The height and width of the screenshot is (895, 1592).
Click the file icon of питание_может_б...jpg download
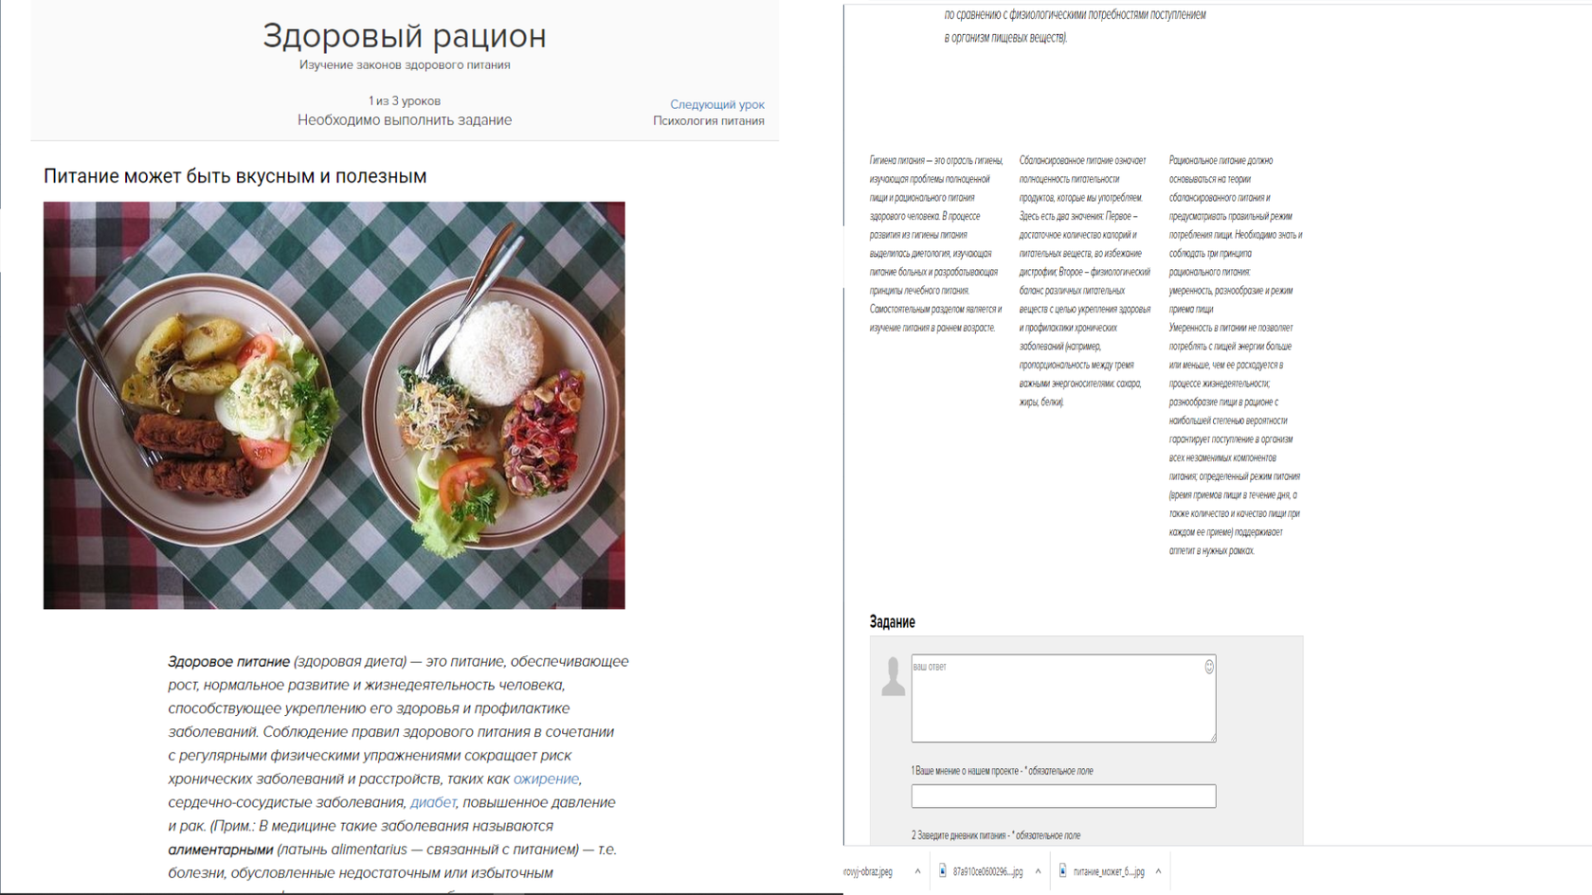(x=1063, y=871)
